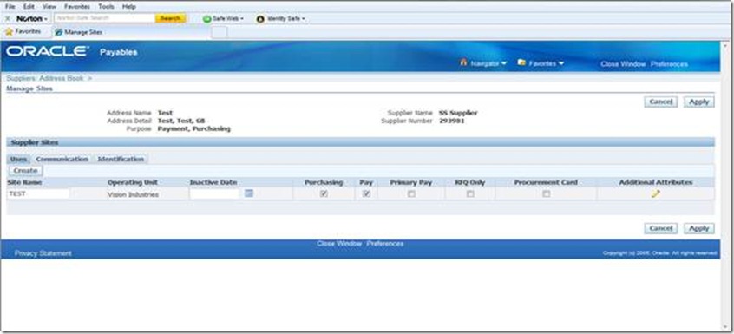Tick the Procurement Card checkbox
The width and height of the screenshot is (734, 334).
tap(546, 194)
